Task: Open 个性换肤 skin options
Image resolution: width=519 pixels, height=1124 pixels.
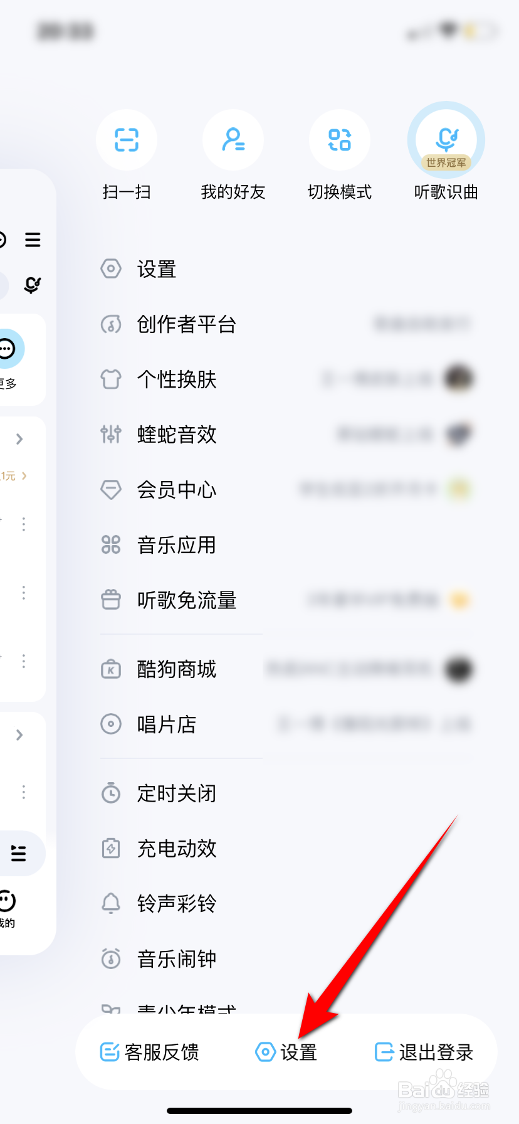Action: pos(177,379)
